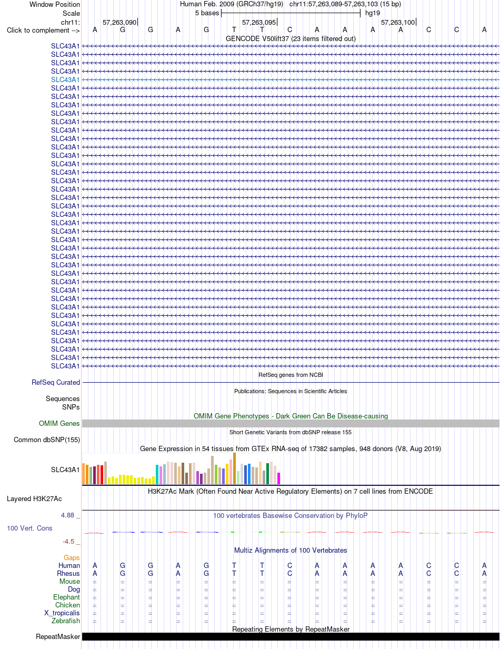Click the Zebrafish alignment row label
The height and width of the screenshot is (649, 500).
pos(66,621)
